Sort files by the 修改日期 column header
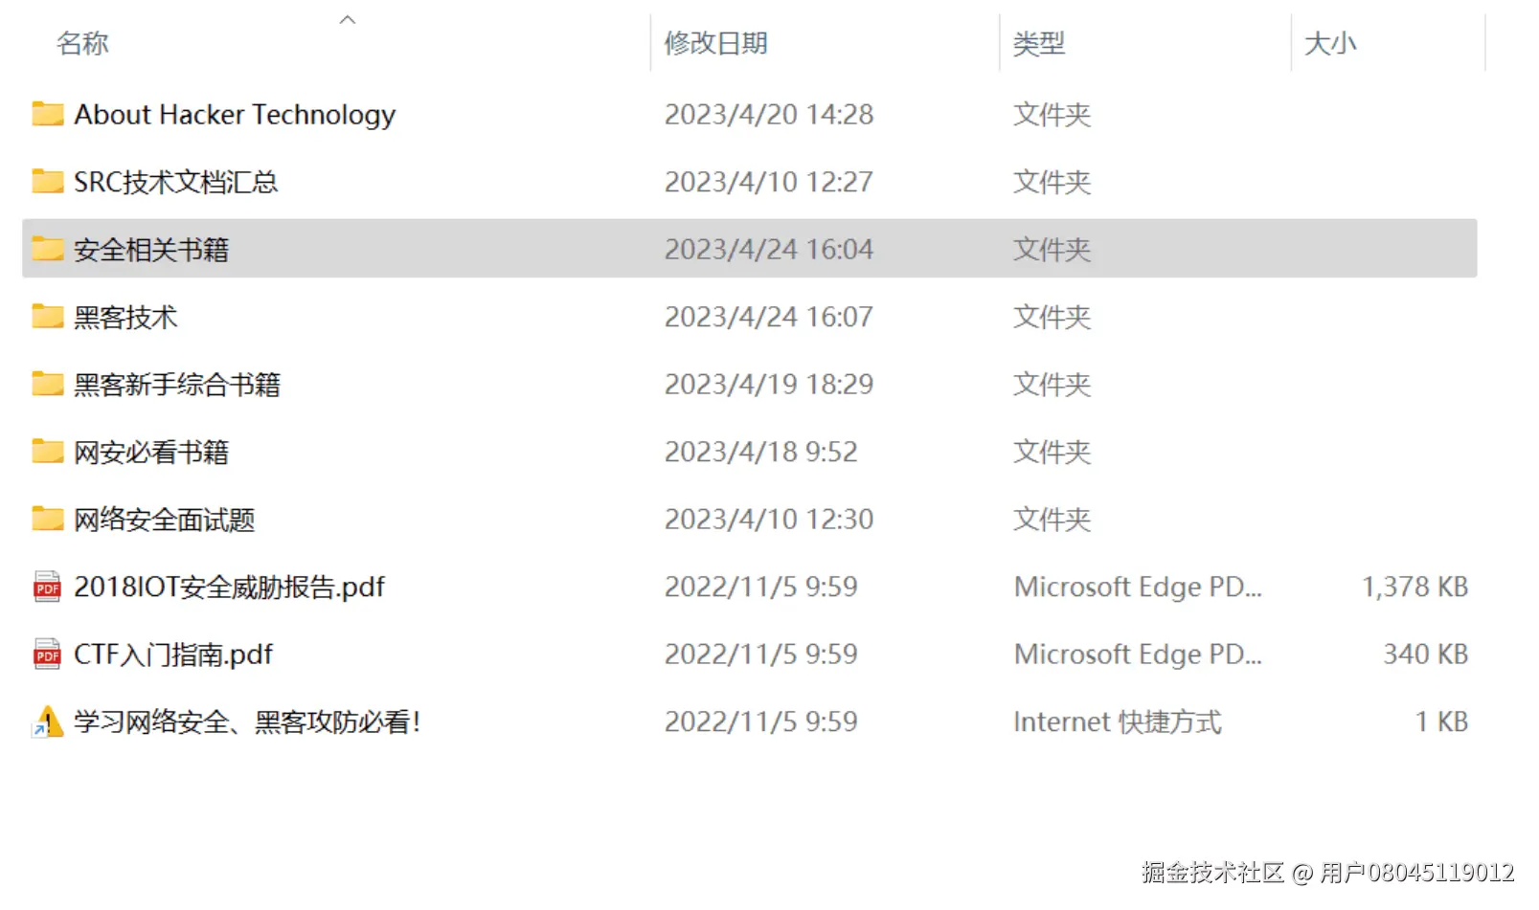 [715, 44]
